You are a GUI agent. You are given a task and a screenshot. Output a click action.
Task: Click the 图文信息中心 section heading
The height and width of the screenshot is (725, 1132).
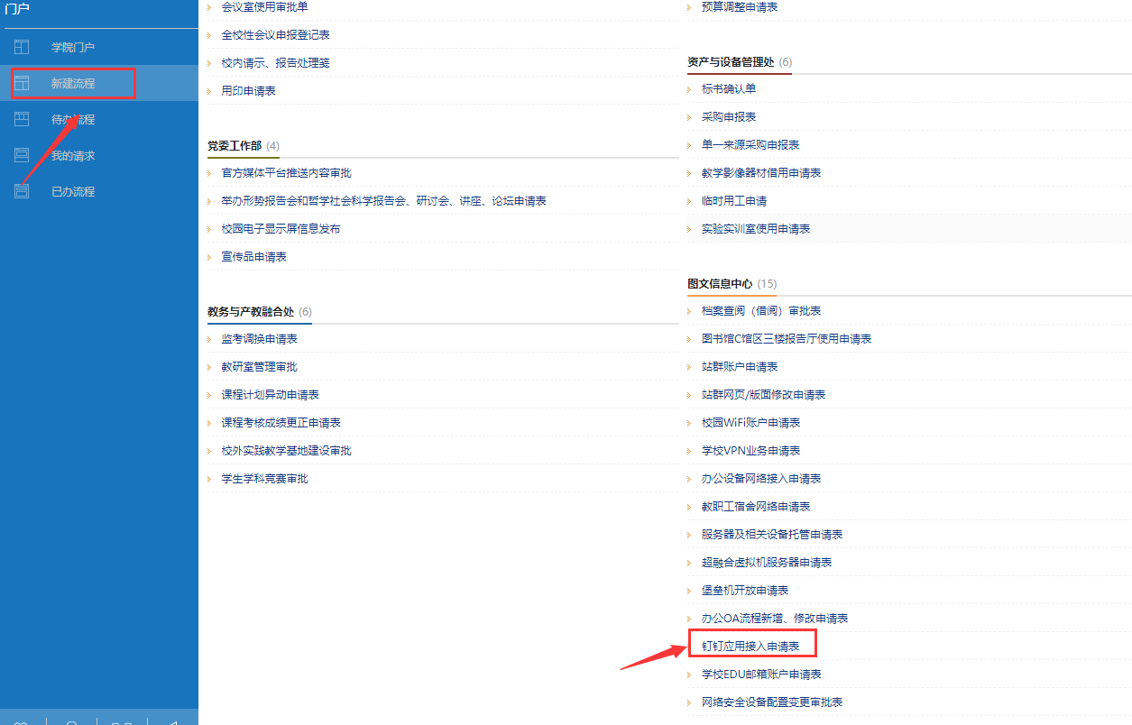720,283
